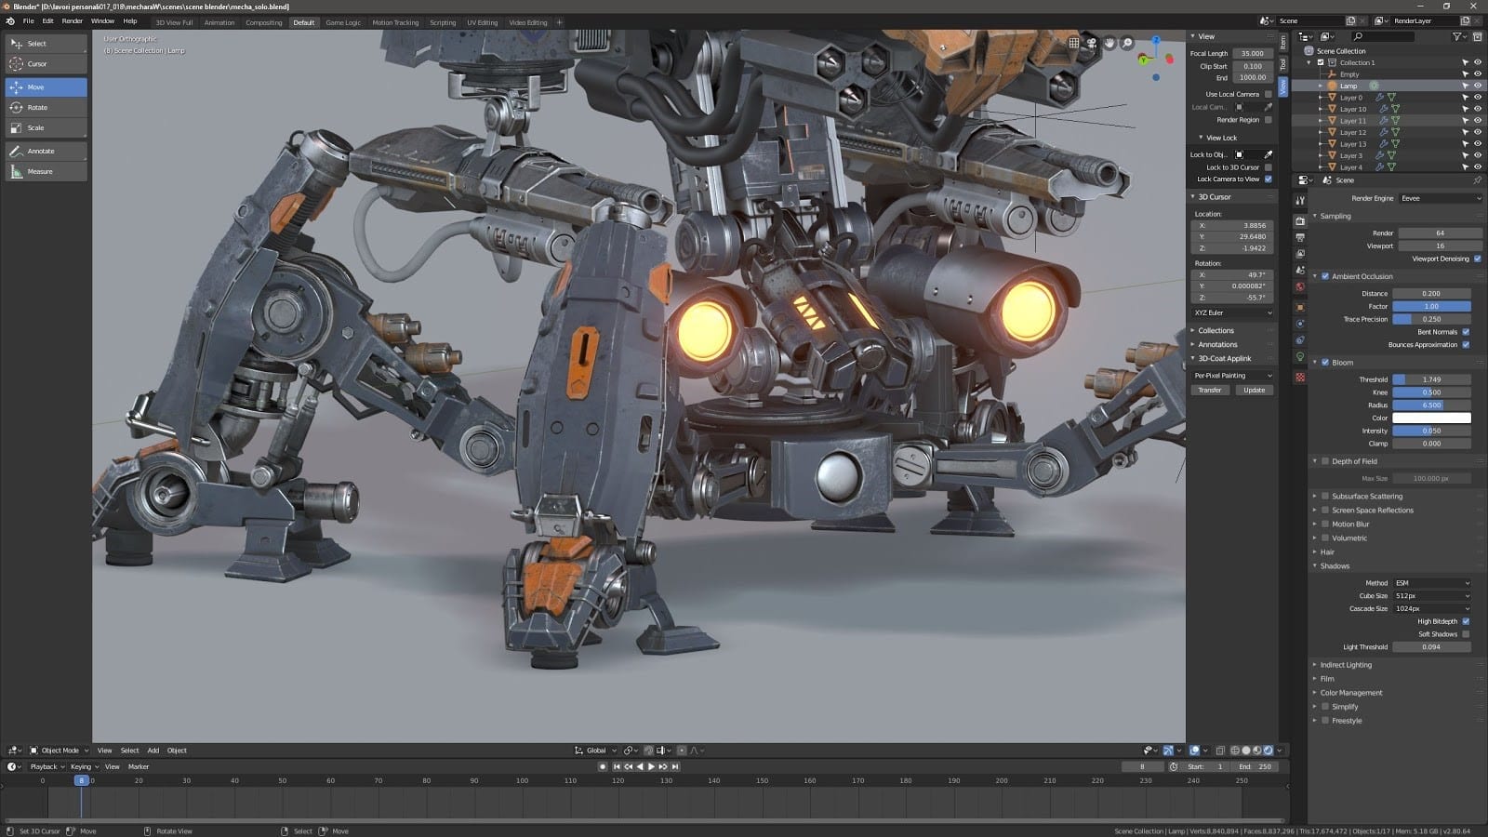
Task: Expand the Color Management panel
Action: (x=1350, y=693)
